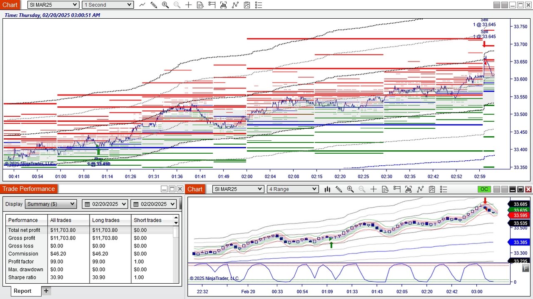Viewport: 533px width, 299px height.
Task: Open Chart Trader icon in top chart toolbar
Action: [x=212, y=5]
